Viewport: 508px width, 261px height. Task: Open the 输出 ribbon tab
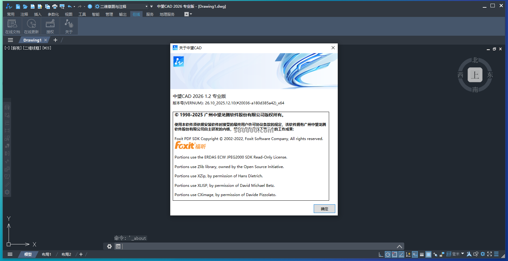(x=123, y=14)
